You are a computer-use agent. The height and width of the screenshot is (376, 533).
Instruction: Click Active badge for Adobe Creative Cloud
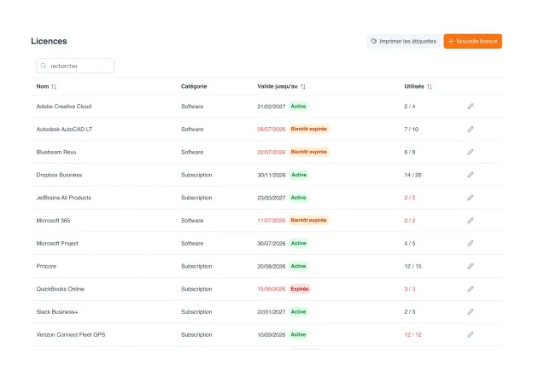(298, 107)
